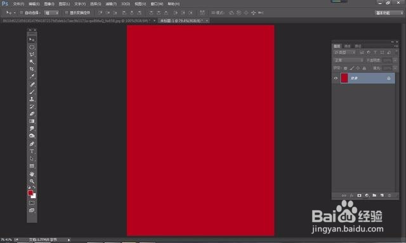The image size is (406, 243).
Task: Select the Rectangle shape tool
Action: pos(32,166)
